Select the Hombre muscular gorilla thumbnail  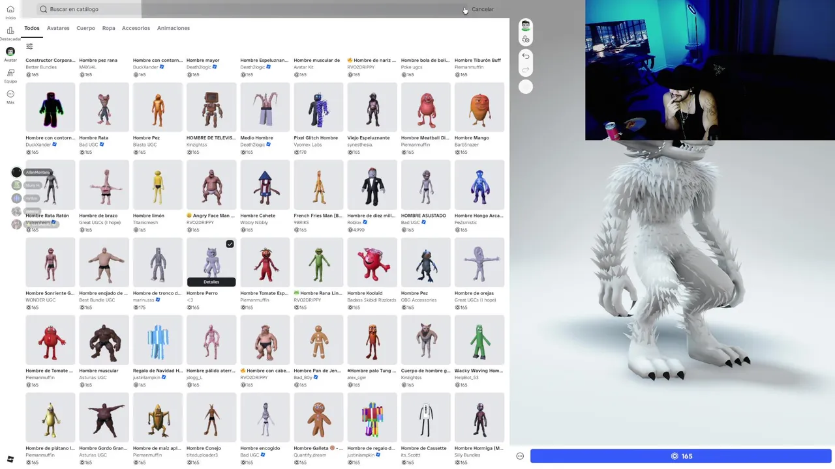tap(104, 339)
